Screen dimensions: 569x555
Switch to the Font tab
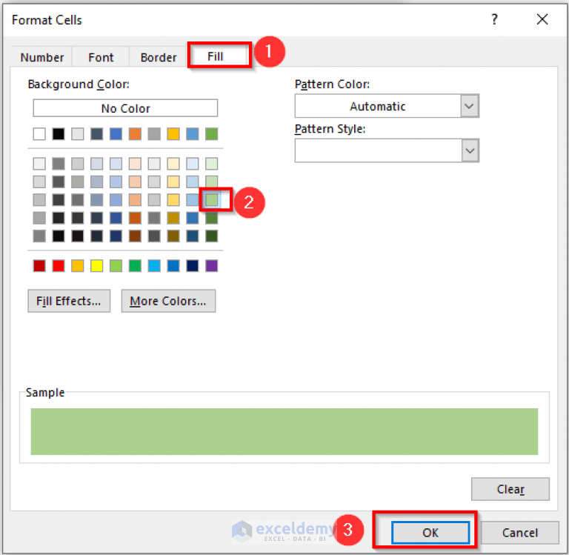(x=101, y=57)
